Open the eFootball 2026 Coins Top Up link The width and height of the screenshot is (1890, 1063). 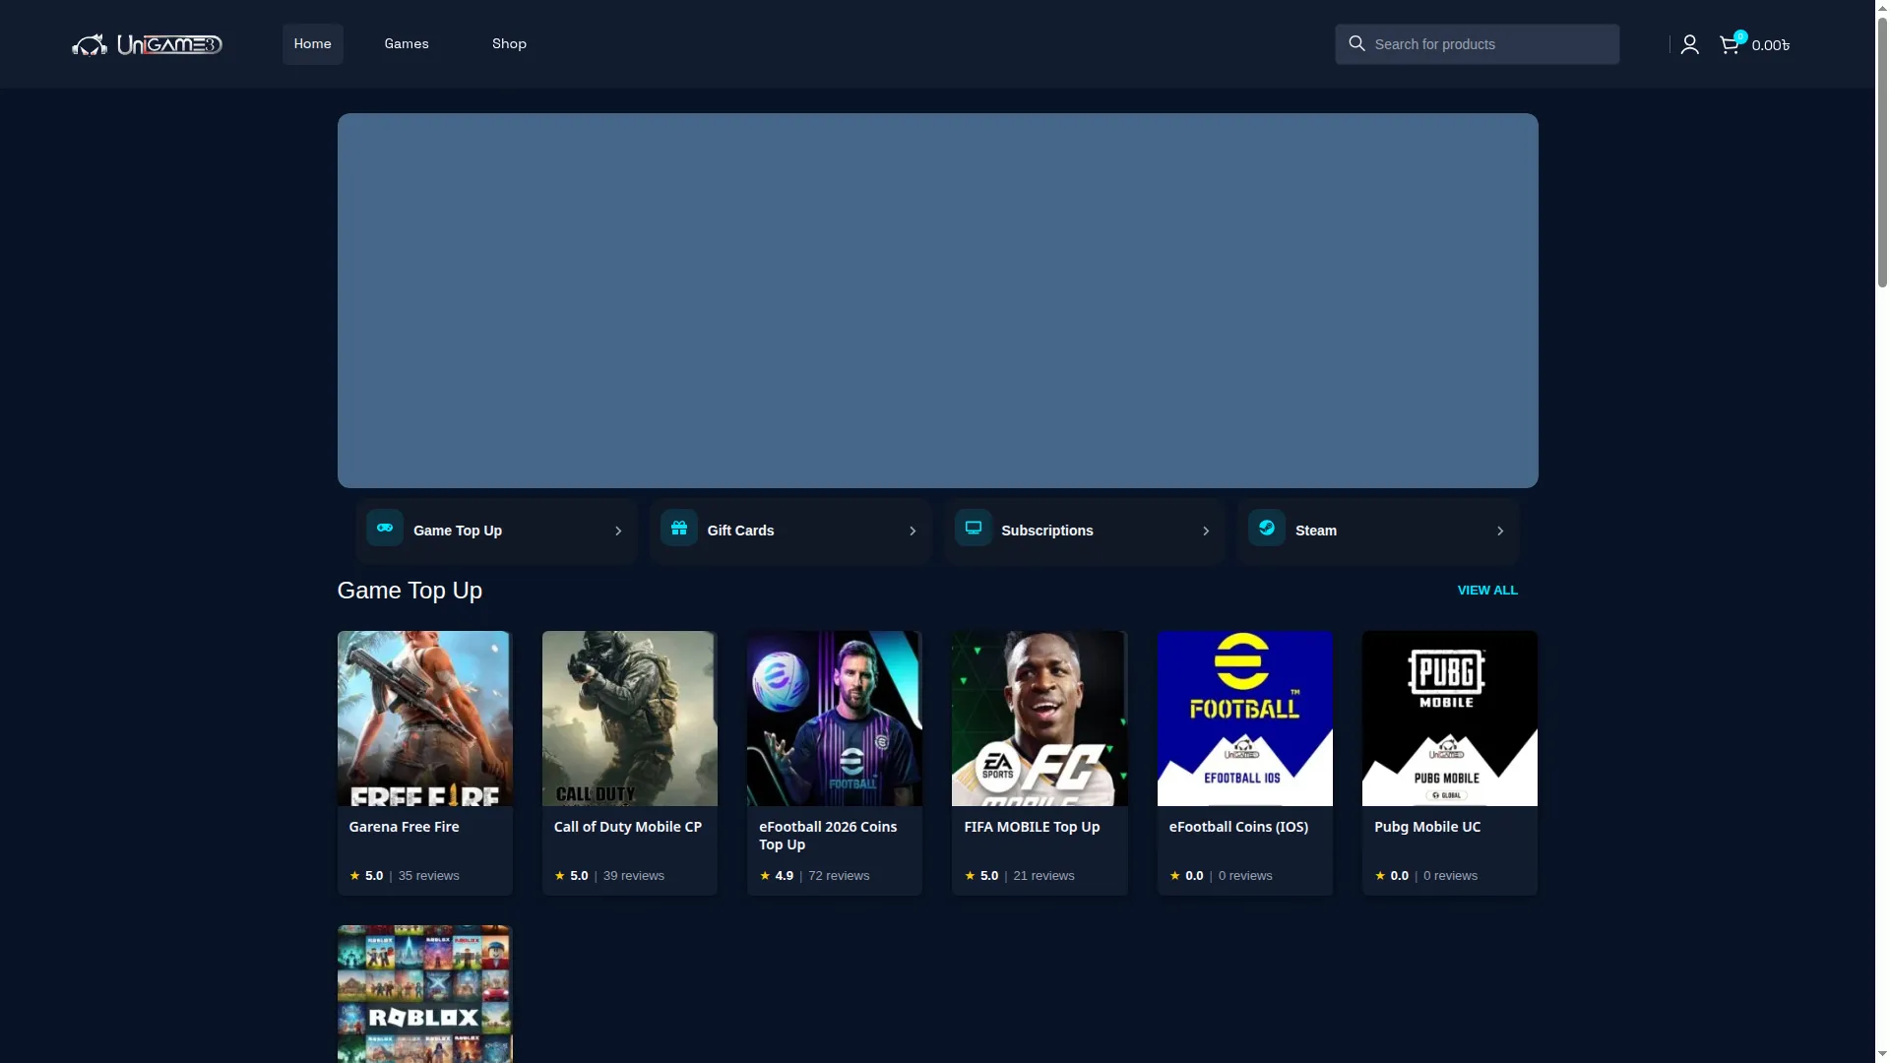pyautogui.click(x=828, y=836)
